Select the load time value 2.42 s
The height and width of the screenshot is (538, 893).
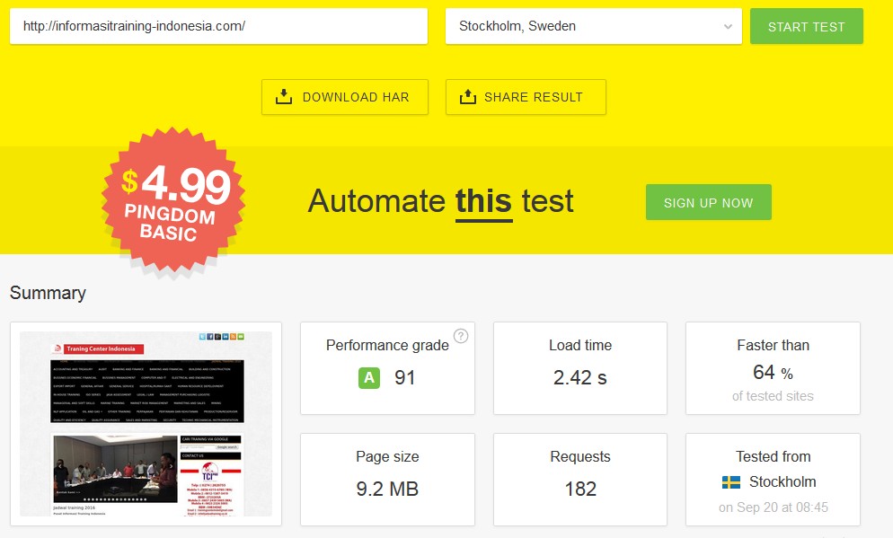pyautogui.click(x=580, y=377)
